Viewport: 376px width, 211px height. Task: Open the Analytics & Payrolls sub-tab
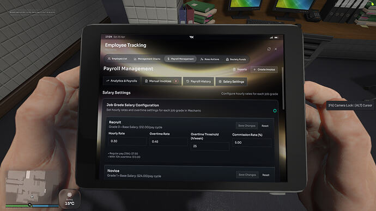coord(122,81)
